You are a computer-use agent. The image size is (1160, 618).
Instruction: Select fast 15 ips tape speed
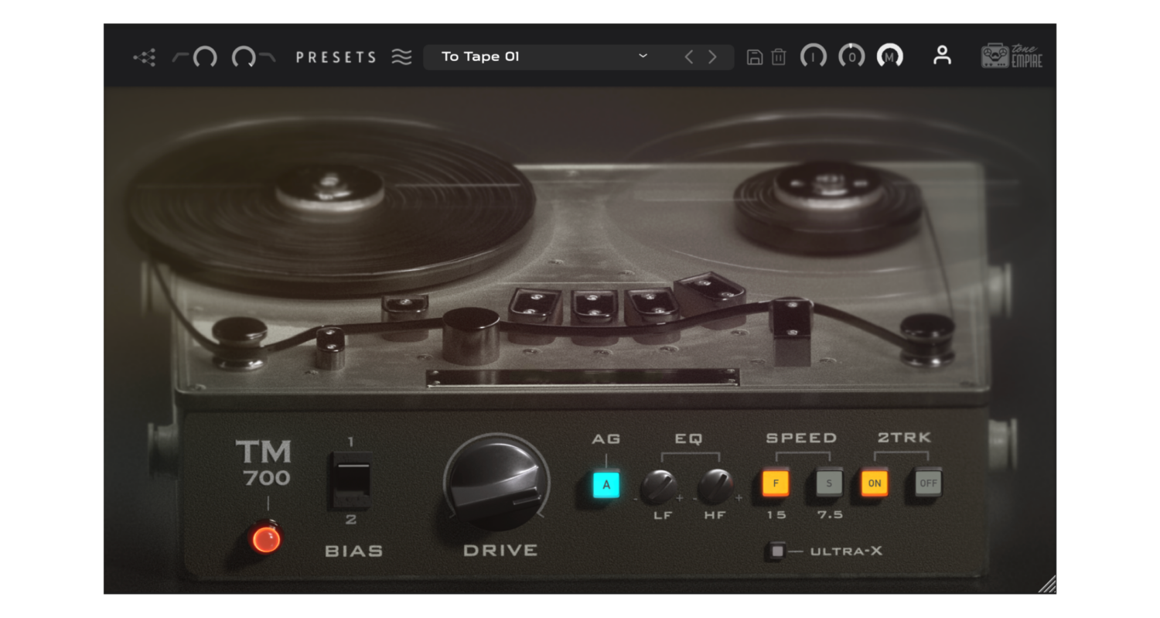tap(774, 483)
